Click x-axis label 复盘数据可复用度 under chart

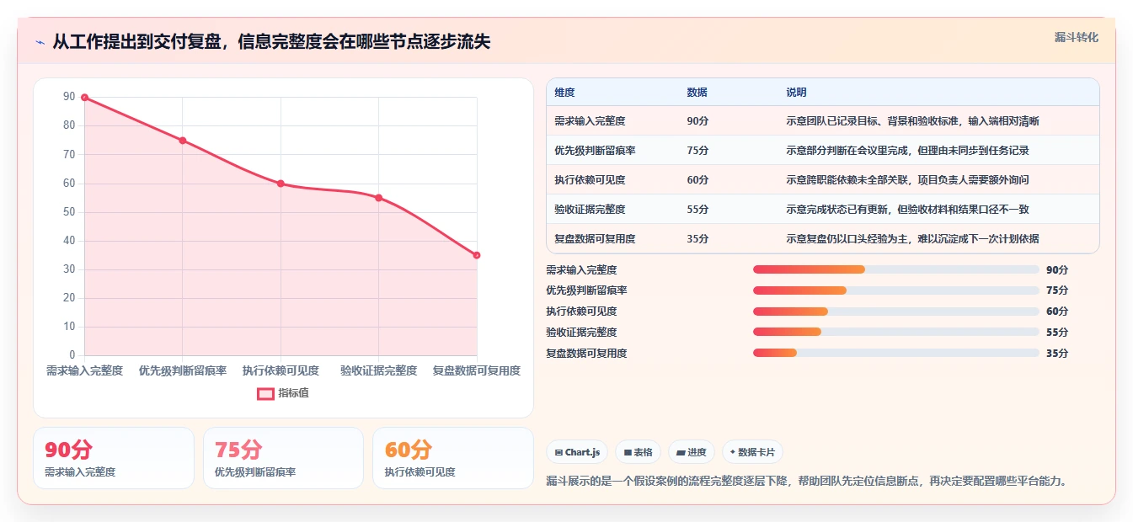coord(477,370)
